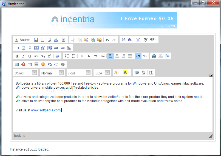
Task: Create a Div container
Action: [103, 56]
